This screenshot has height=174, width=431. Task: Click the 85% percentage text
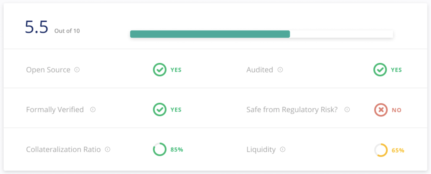coord(177,150)
